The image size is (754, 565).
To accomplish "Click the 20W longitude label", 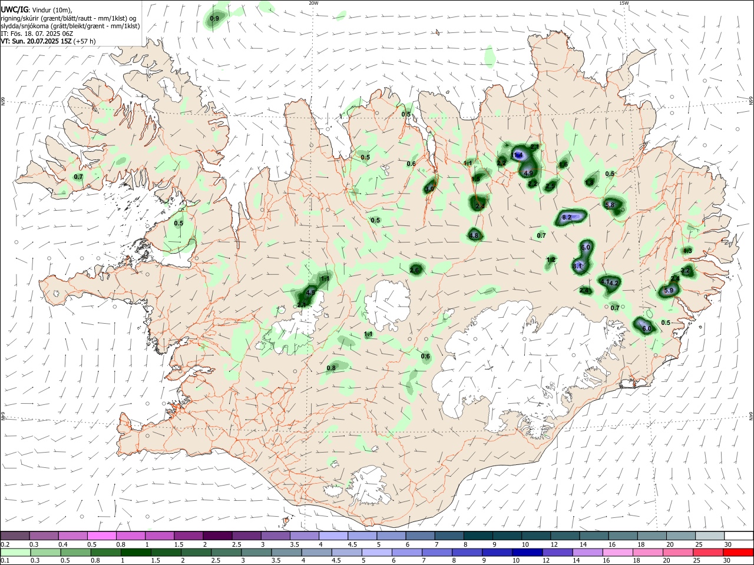I will click(313, 3).
